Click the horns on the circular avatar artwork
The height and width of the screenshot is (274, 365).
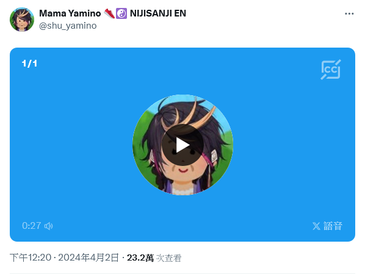point(191,114)
